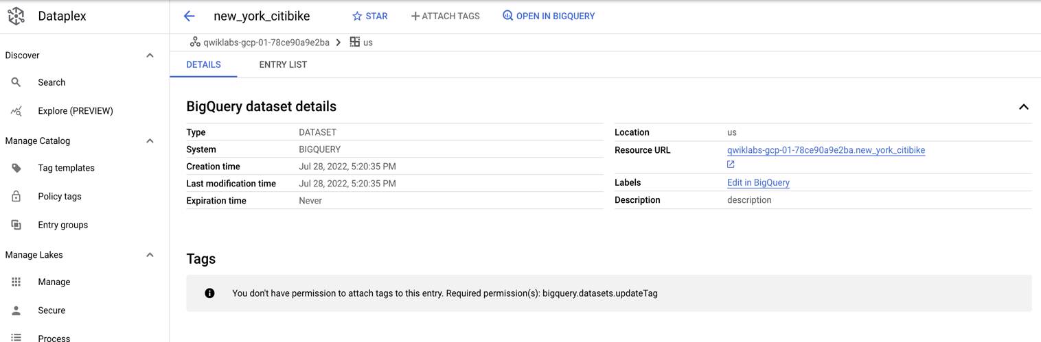This screenshot has width=1041, height=342.
Task: Collapse the Manage Catalog section chevron
Action: (150, 141)
